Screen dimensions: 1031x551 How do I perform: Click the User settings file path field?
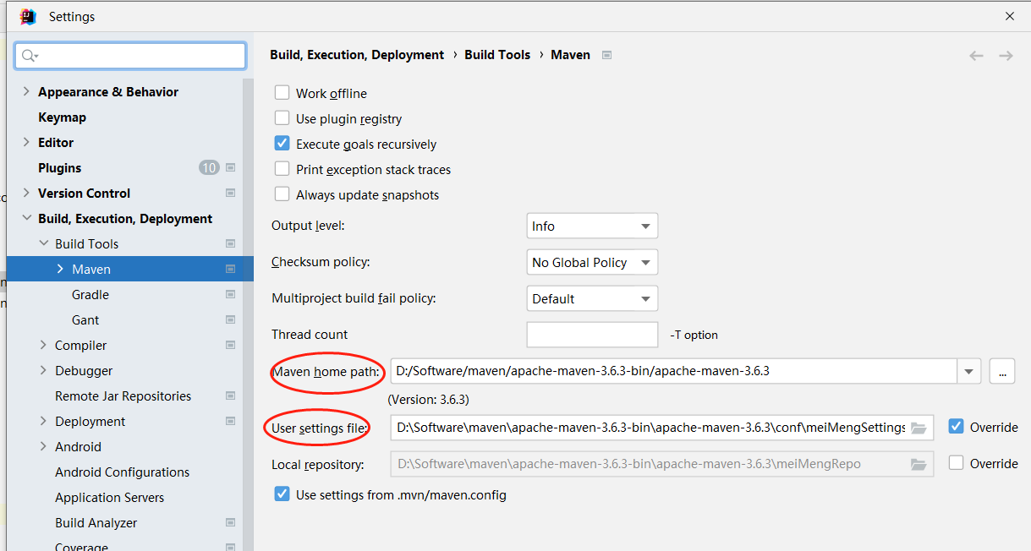coord(662,428)
